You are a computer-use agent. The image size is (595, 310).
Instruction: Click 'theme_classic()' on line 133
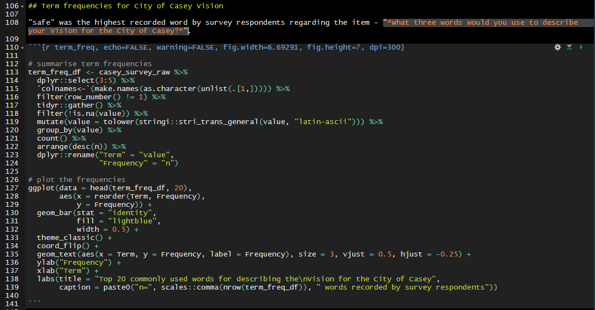pyautogui.click(x=70, y=238)
